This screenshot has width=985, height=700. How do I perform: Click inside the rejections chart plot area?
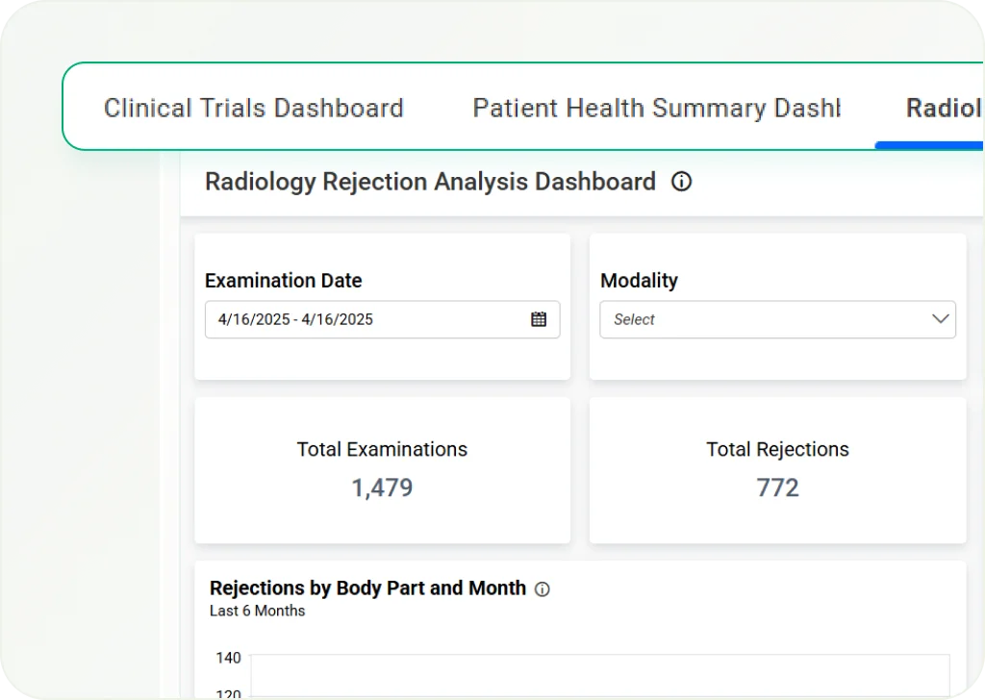pos(596,678)
